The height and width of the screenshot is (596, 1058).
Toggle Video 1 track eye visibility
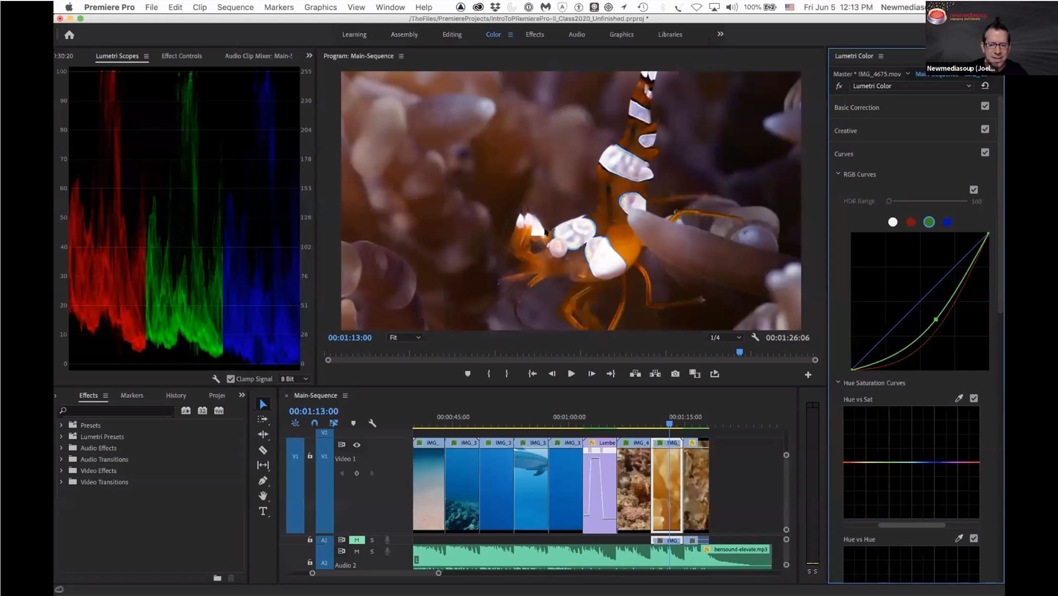click(357, 445)
